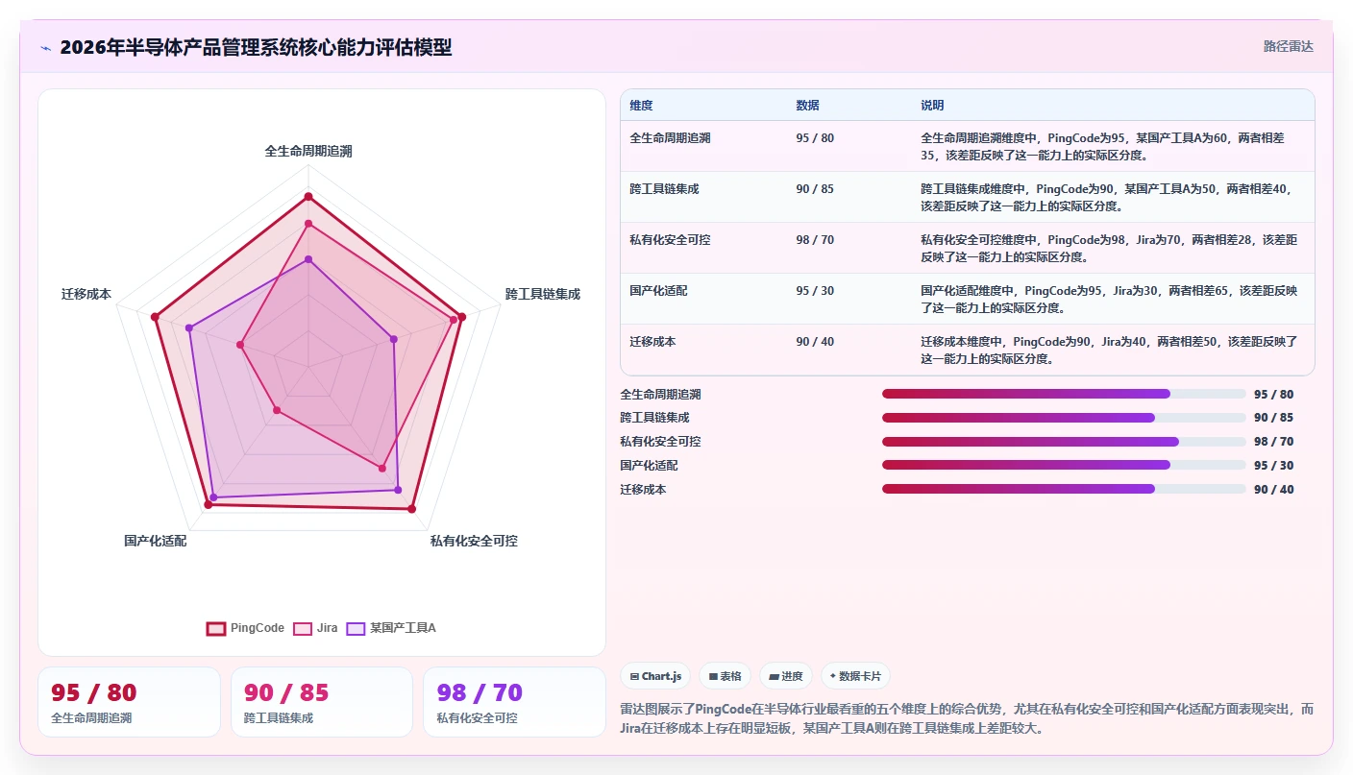Toggle 某国产工具A series in chart legend
The height and width of the screenshot is (775, 1353).
coord(391,628)
